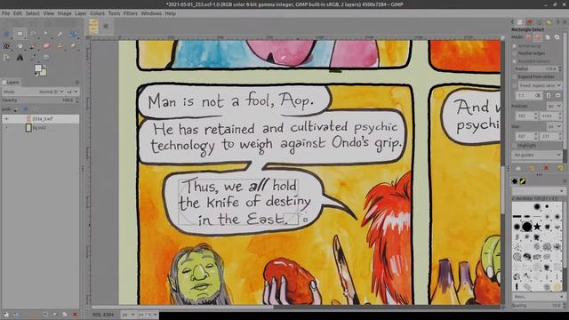Image resolution: width=569 pixels, height=320 pixels.
Task: Open the Fixed Aspect ratio dropdown
Action: 540,85
